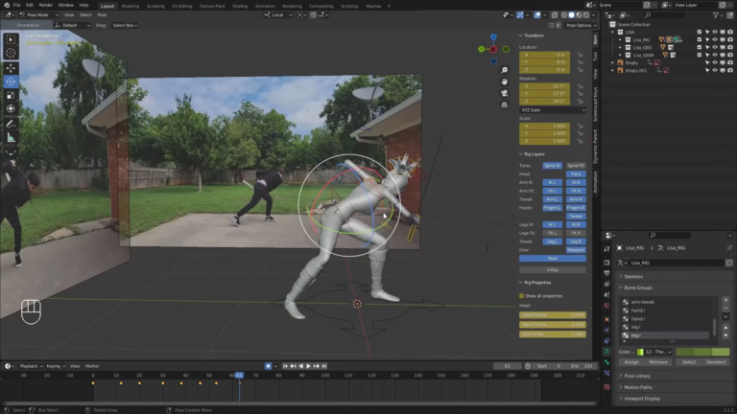Screen dimensions: 737x414
Task: Open the Bone properties tab icon
Action: coord(606,362)
